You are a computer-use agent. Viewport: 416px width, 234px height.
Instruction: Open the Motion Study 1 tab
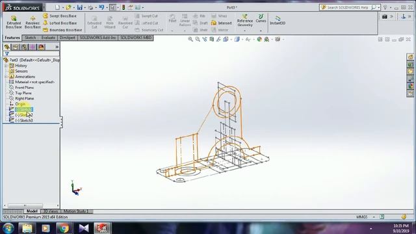pyautogui.click(x=76, y=211)
